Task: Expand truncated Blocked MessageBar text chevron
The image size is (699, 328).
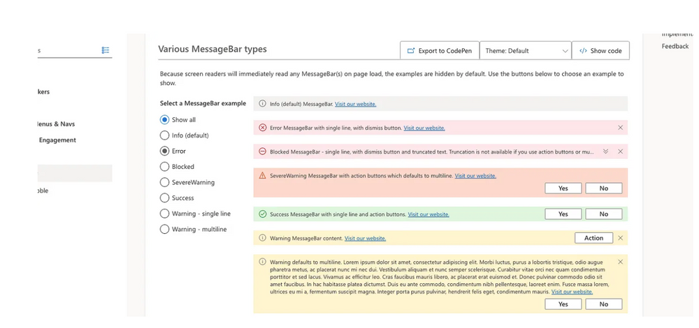Action: point(605,151)
